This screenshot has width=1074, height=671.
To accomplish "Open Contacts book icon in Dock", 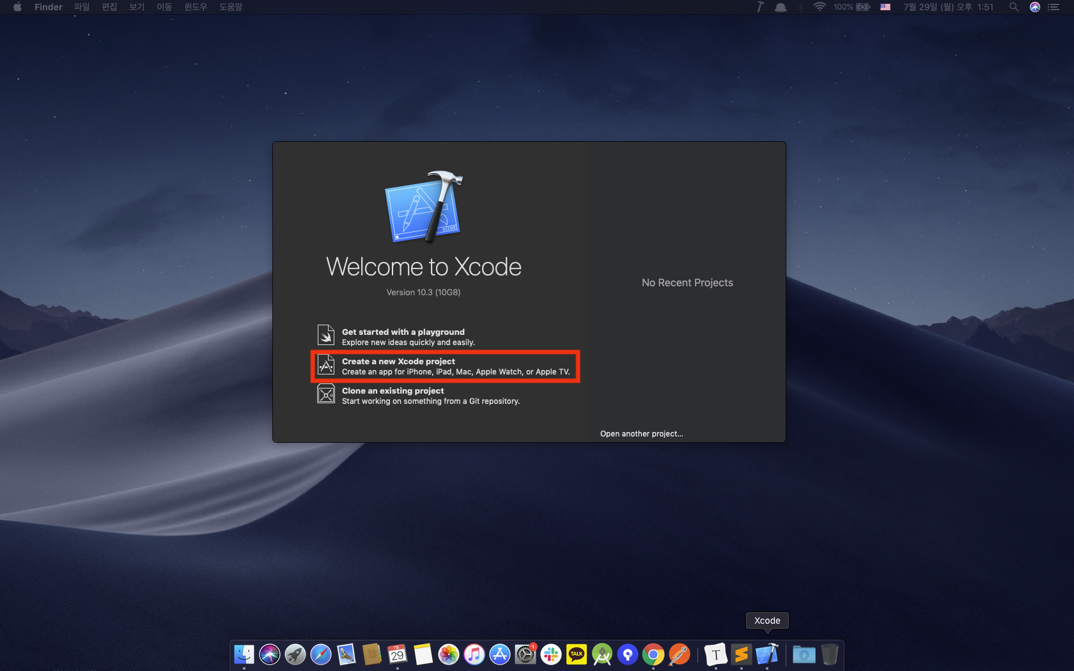I will 372,654.
